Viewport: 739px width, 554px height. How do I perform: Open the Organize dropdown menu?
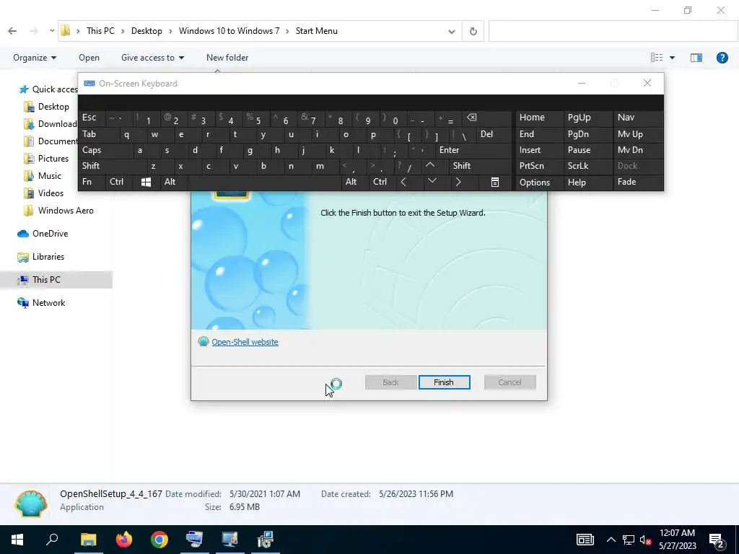point(35,58)
